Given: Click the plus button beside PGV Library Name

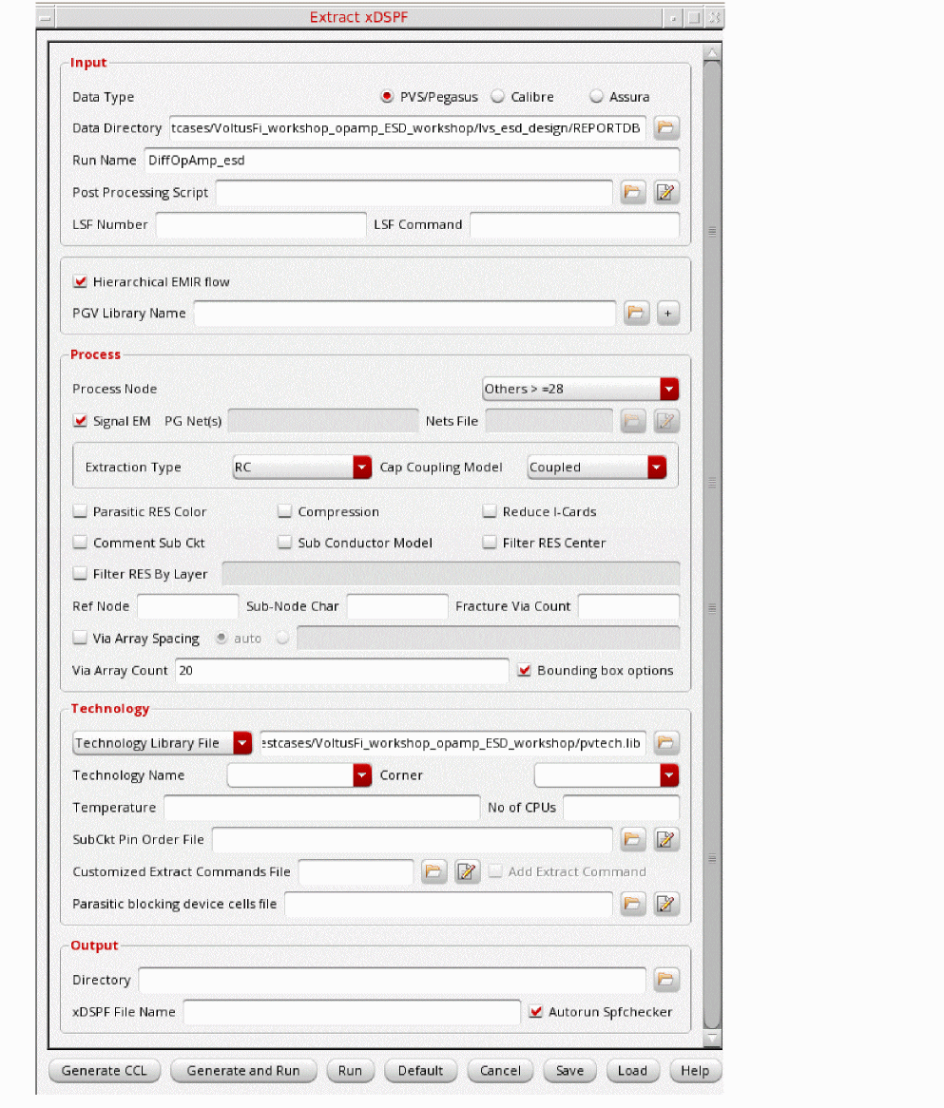Looking at the screenshot, I should [x=667, y=314].
